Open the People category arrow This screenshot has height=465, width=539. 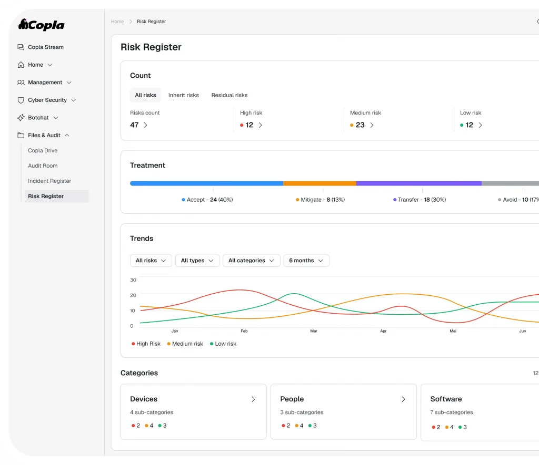click(x=404, y=399)
